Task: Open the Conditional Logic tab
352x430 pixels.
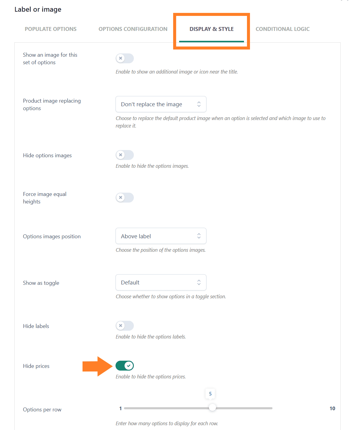Action: [283, 29]
